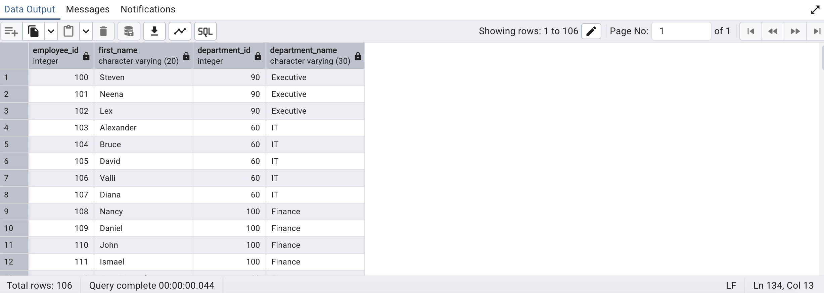The height and width of the screenshot is (293, 824).
Task: Go to the last page
Action: click(x=817, y=31)
